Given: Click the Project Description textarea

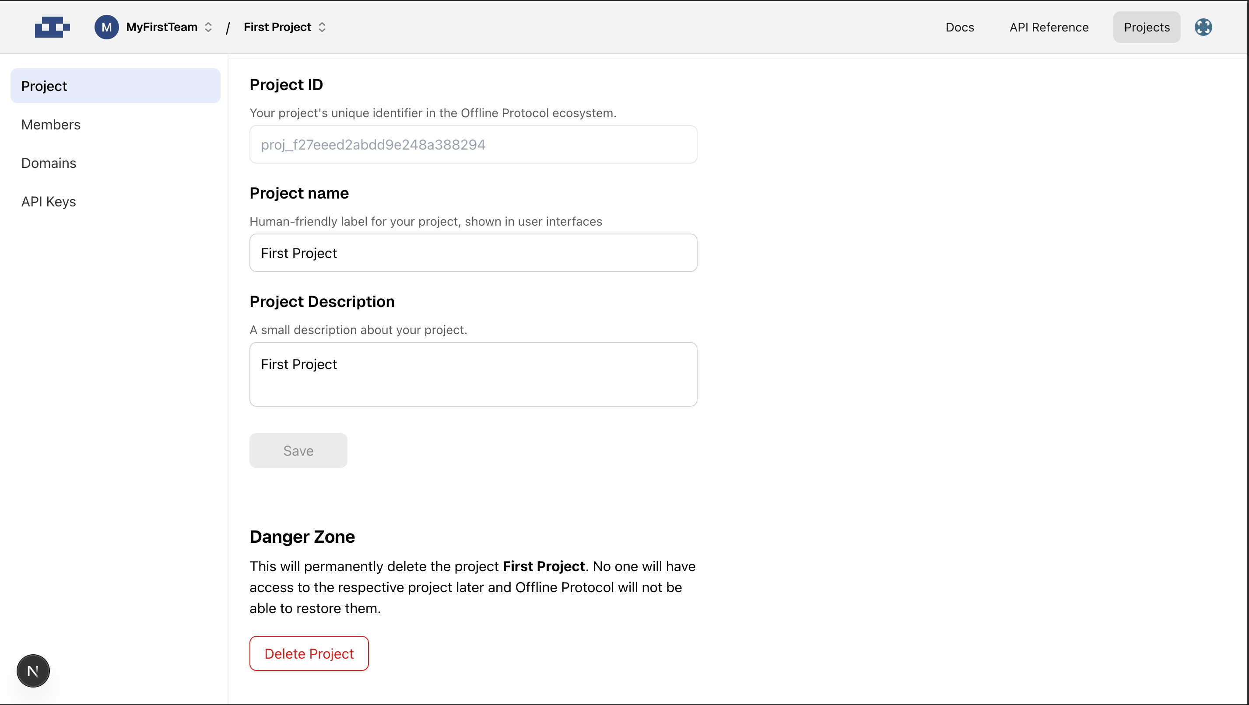Looking at the screenshot, I should 473,374.
